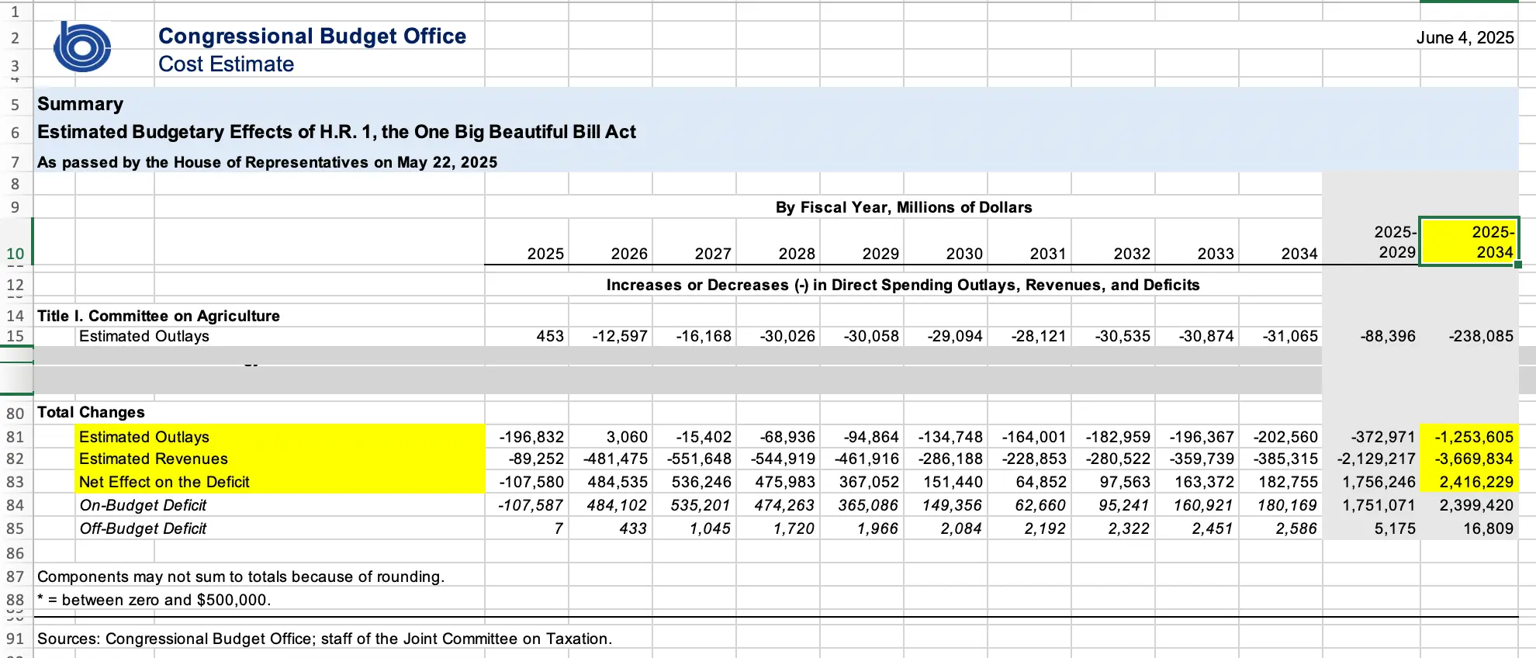1536x658 pixels.
Task: Click the 2025-2029 column header cell
Action: point(1371,241)
